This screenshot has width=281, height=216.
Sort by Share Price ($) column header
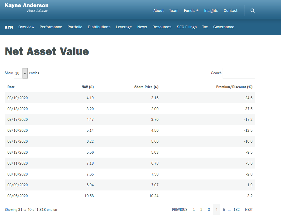pos(146,87)
